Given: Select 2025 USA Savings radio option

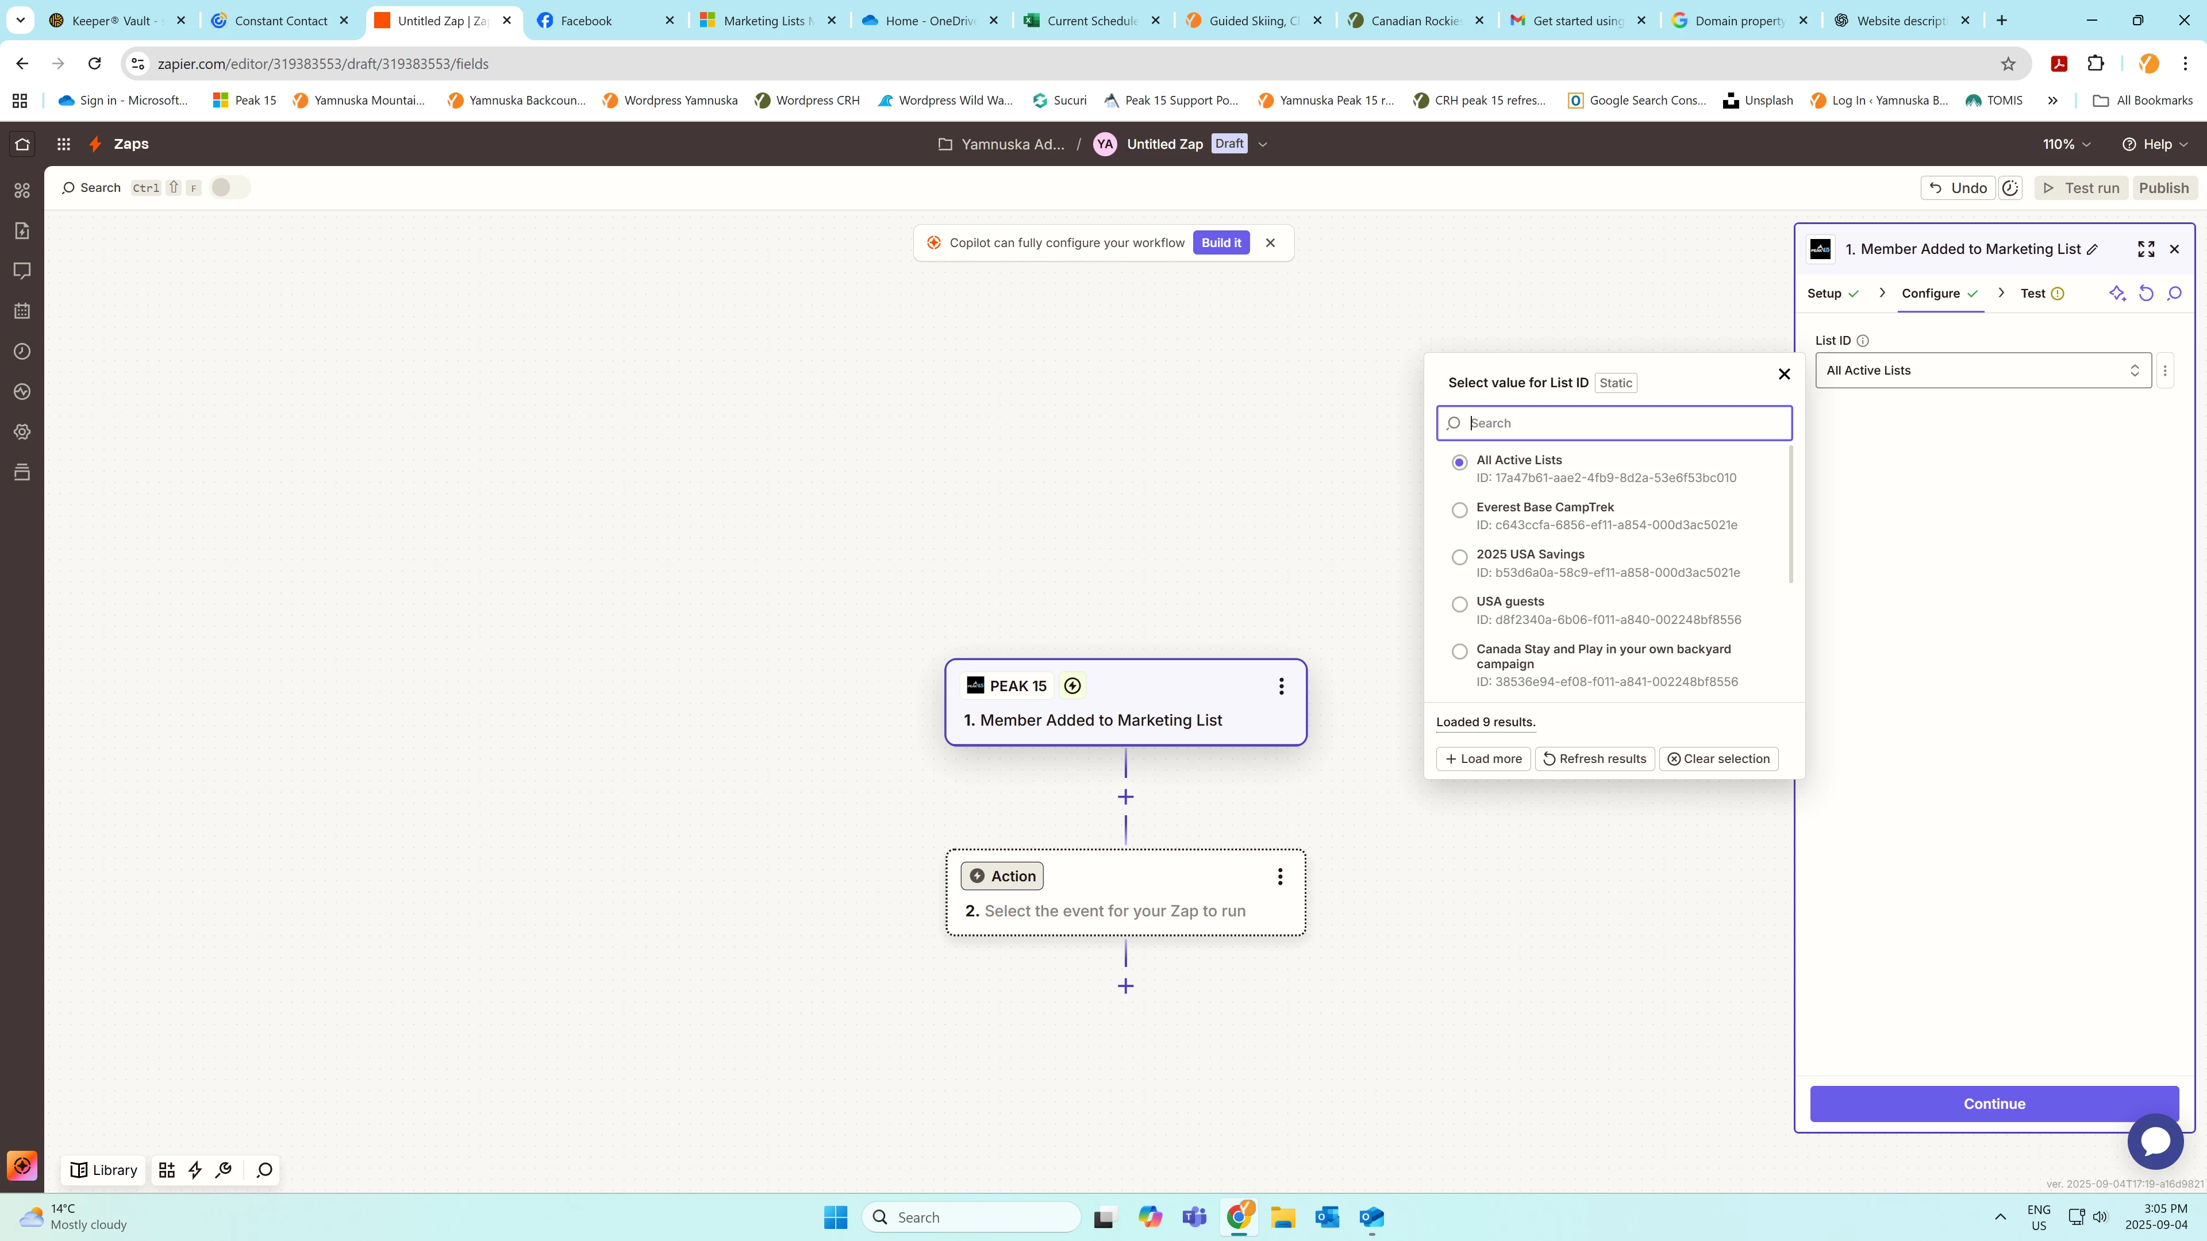Looking at the screenshot, I should [x=1460, y=557].
